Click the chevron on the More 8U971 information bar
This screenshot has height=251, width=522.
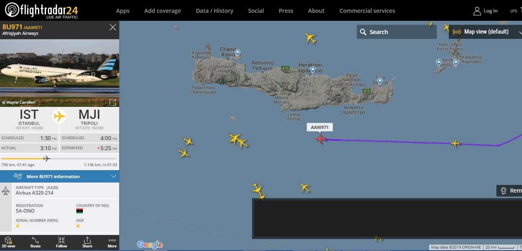click(113, 176)
